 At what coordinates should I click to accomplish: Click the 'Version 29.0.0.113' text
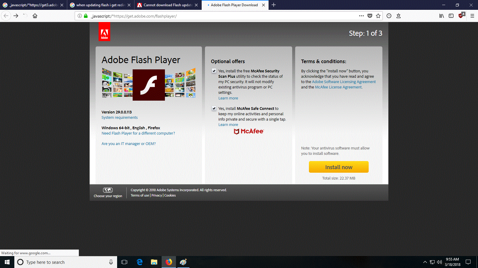tap(117, 112)
